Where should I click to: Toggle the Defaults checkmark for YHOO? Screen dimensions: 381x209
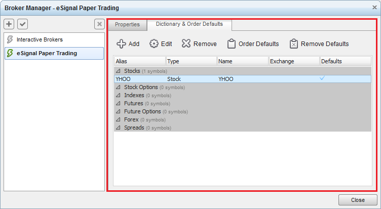click(x=322, y=78)
